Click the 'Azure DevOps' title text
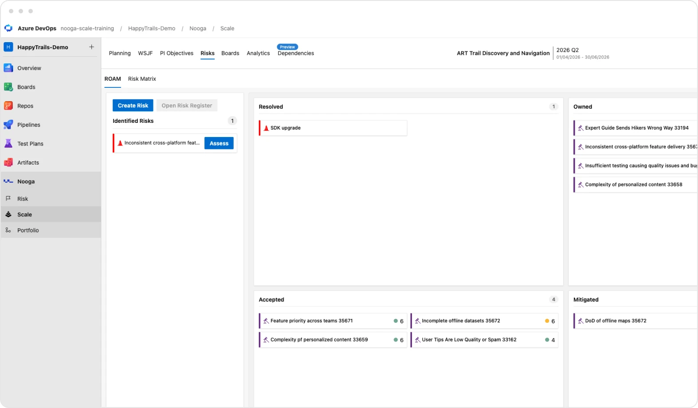Viewport: 698px width, 408px height. pos(37,28)
